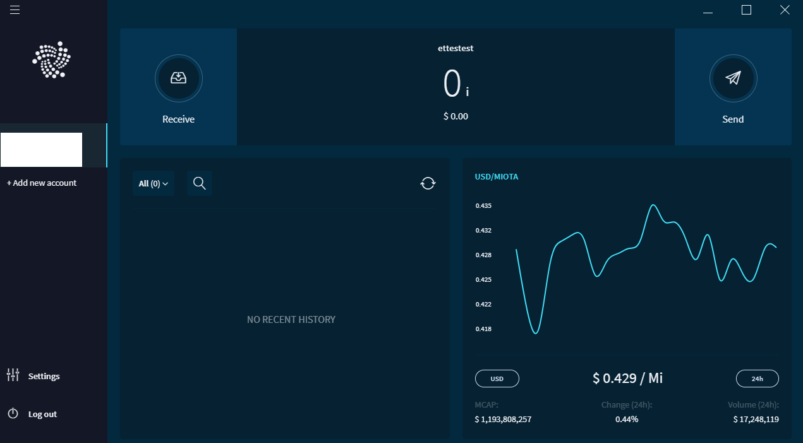Maximize the wallet window

746,10
